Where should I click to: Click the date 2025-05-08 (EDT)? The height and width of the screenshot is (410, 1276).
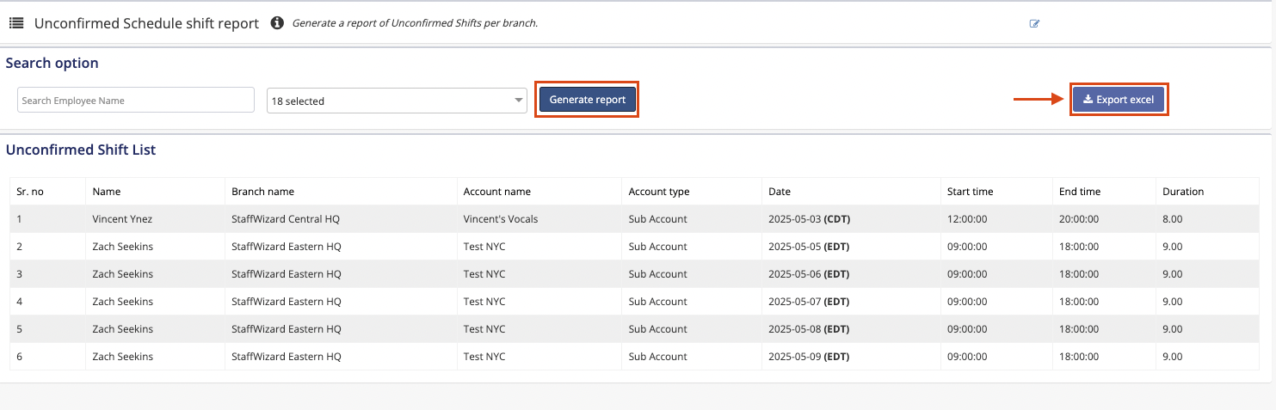[x=808, y=329]
